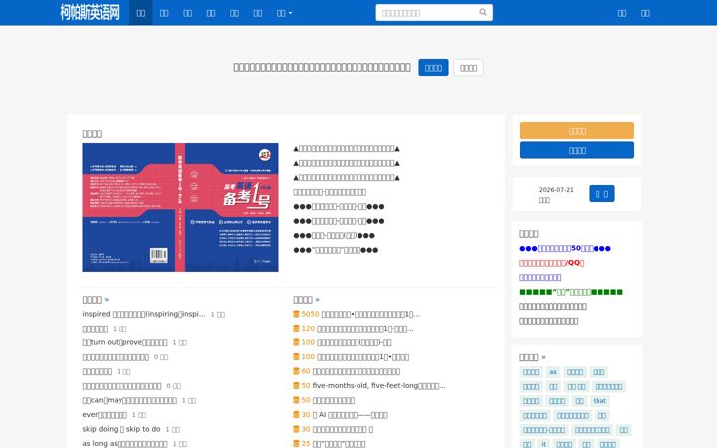Select the 'as' tag
Viewport: 717px width, 448px height.
553,372
